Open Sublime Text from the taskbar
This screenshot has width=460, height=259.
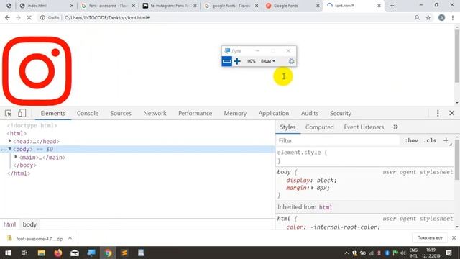[124, 253]
